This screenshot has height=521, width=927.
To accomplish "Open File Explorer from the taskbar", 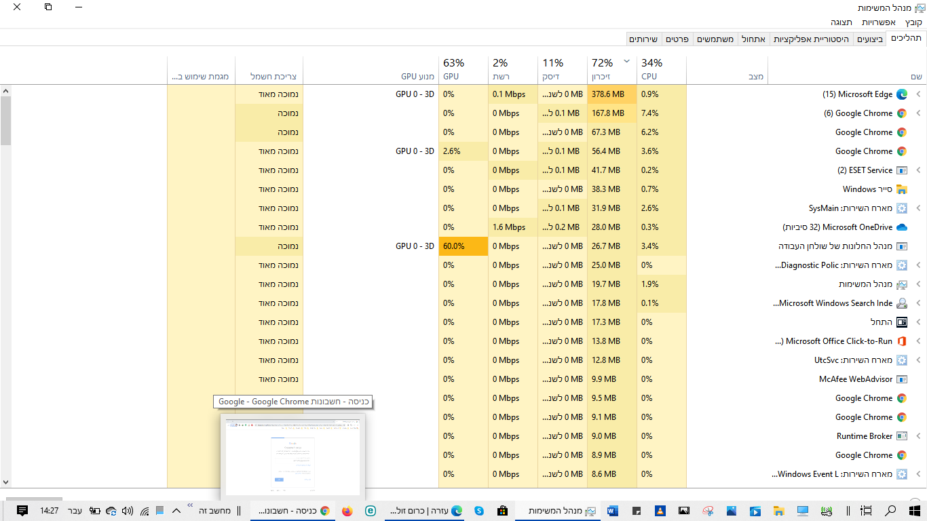I will pos(779,511).
